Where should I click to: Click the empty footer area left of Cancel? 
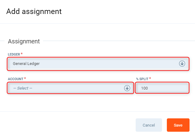tap(67, 125)
